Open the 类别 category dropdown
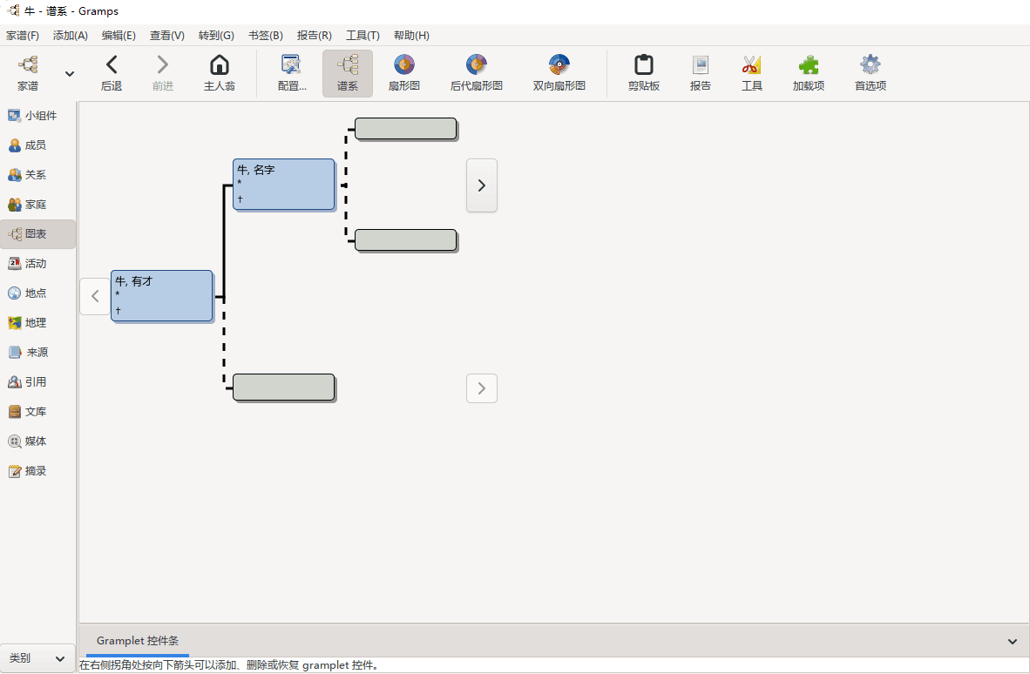The width and height of the screenshot is (1030, 674). click(x=37, y=658)
